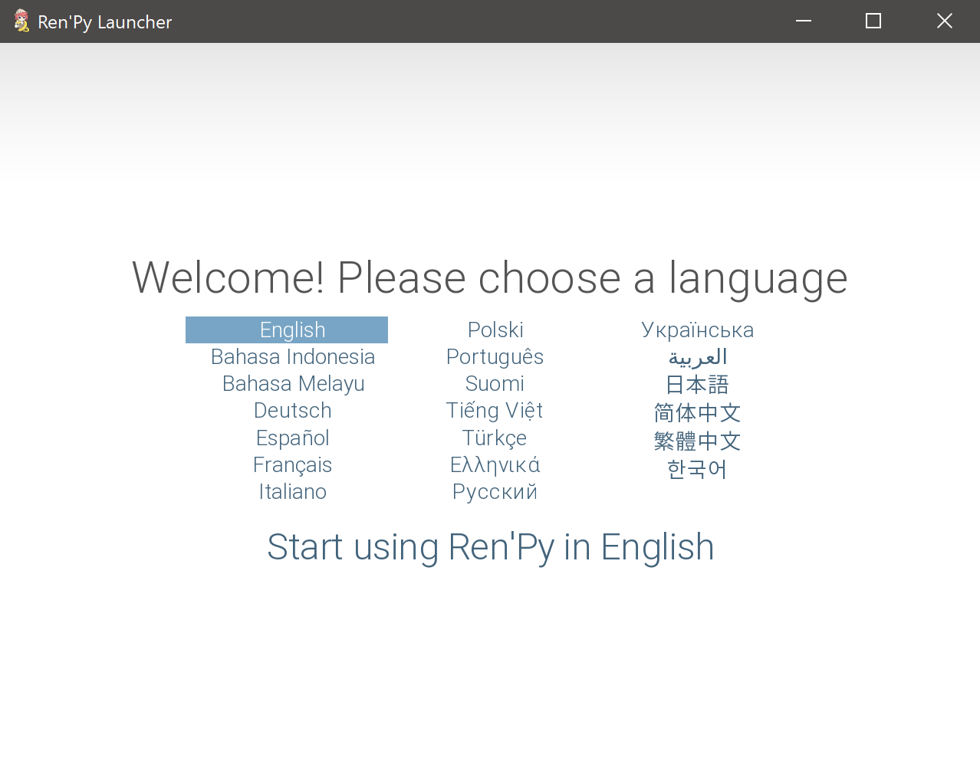Choose Українська language
Screen dimensions: 980x774
[x=697, y=330]
